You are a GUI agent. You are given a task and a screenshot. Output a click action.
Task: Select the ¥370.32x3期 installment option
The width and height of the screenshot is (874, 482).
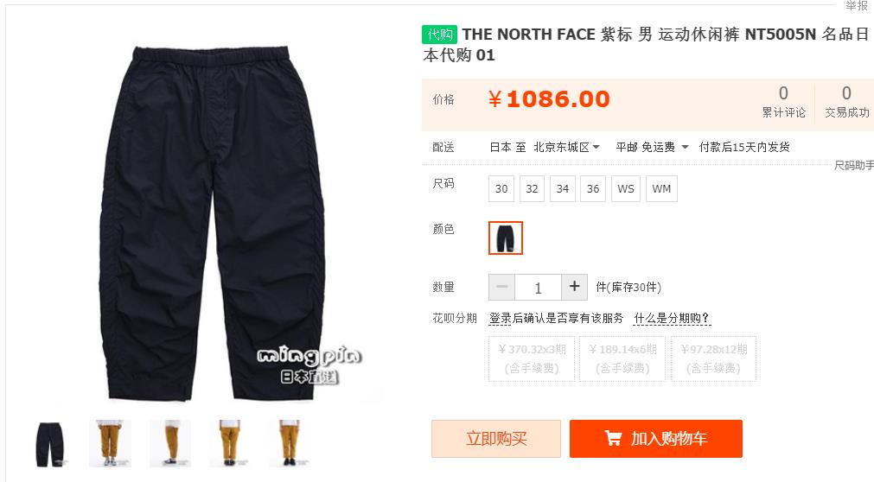coord(532,358)
